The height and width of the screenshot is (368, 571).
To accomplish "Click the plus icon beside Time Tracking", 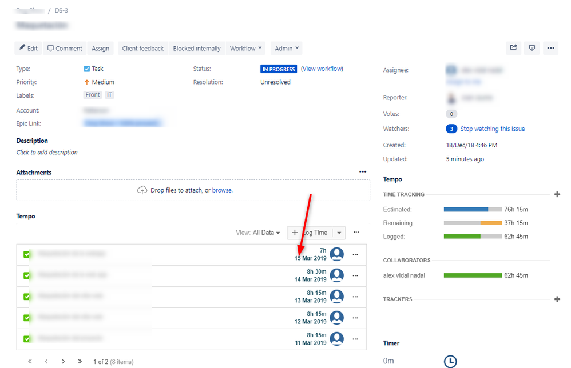I will 557,194.
